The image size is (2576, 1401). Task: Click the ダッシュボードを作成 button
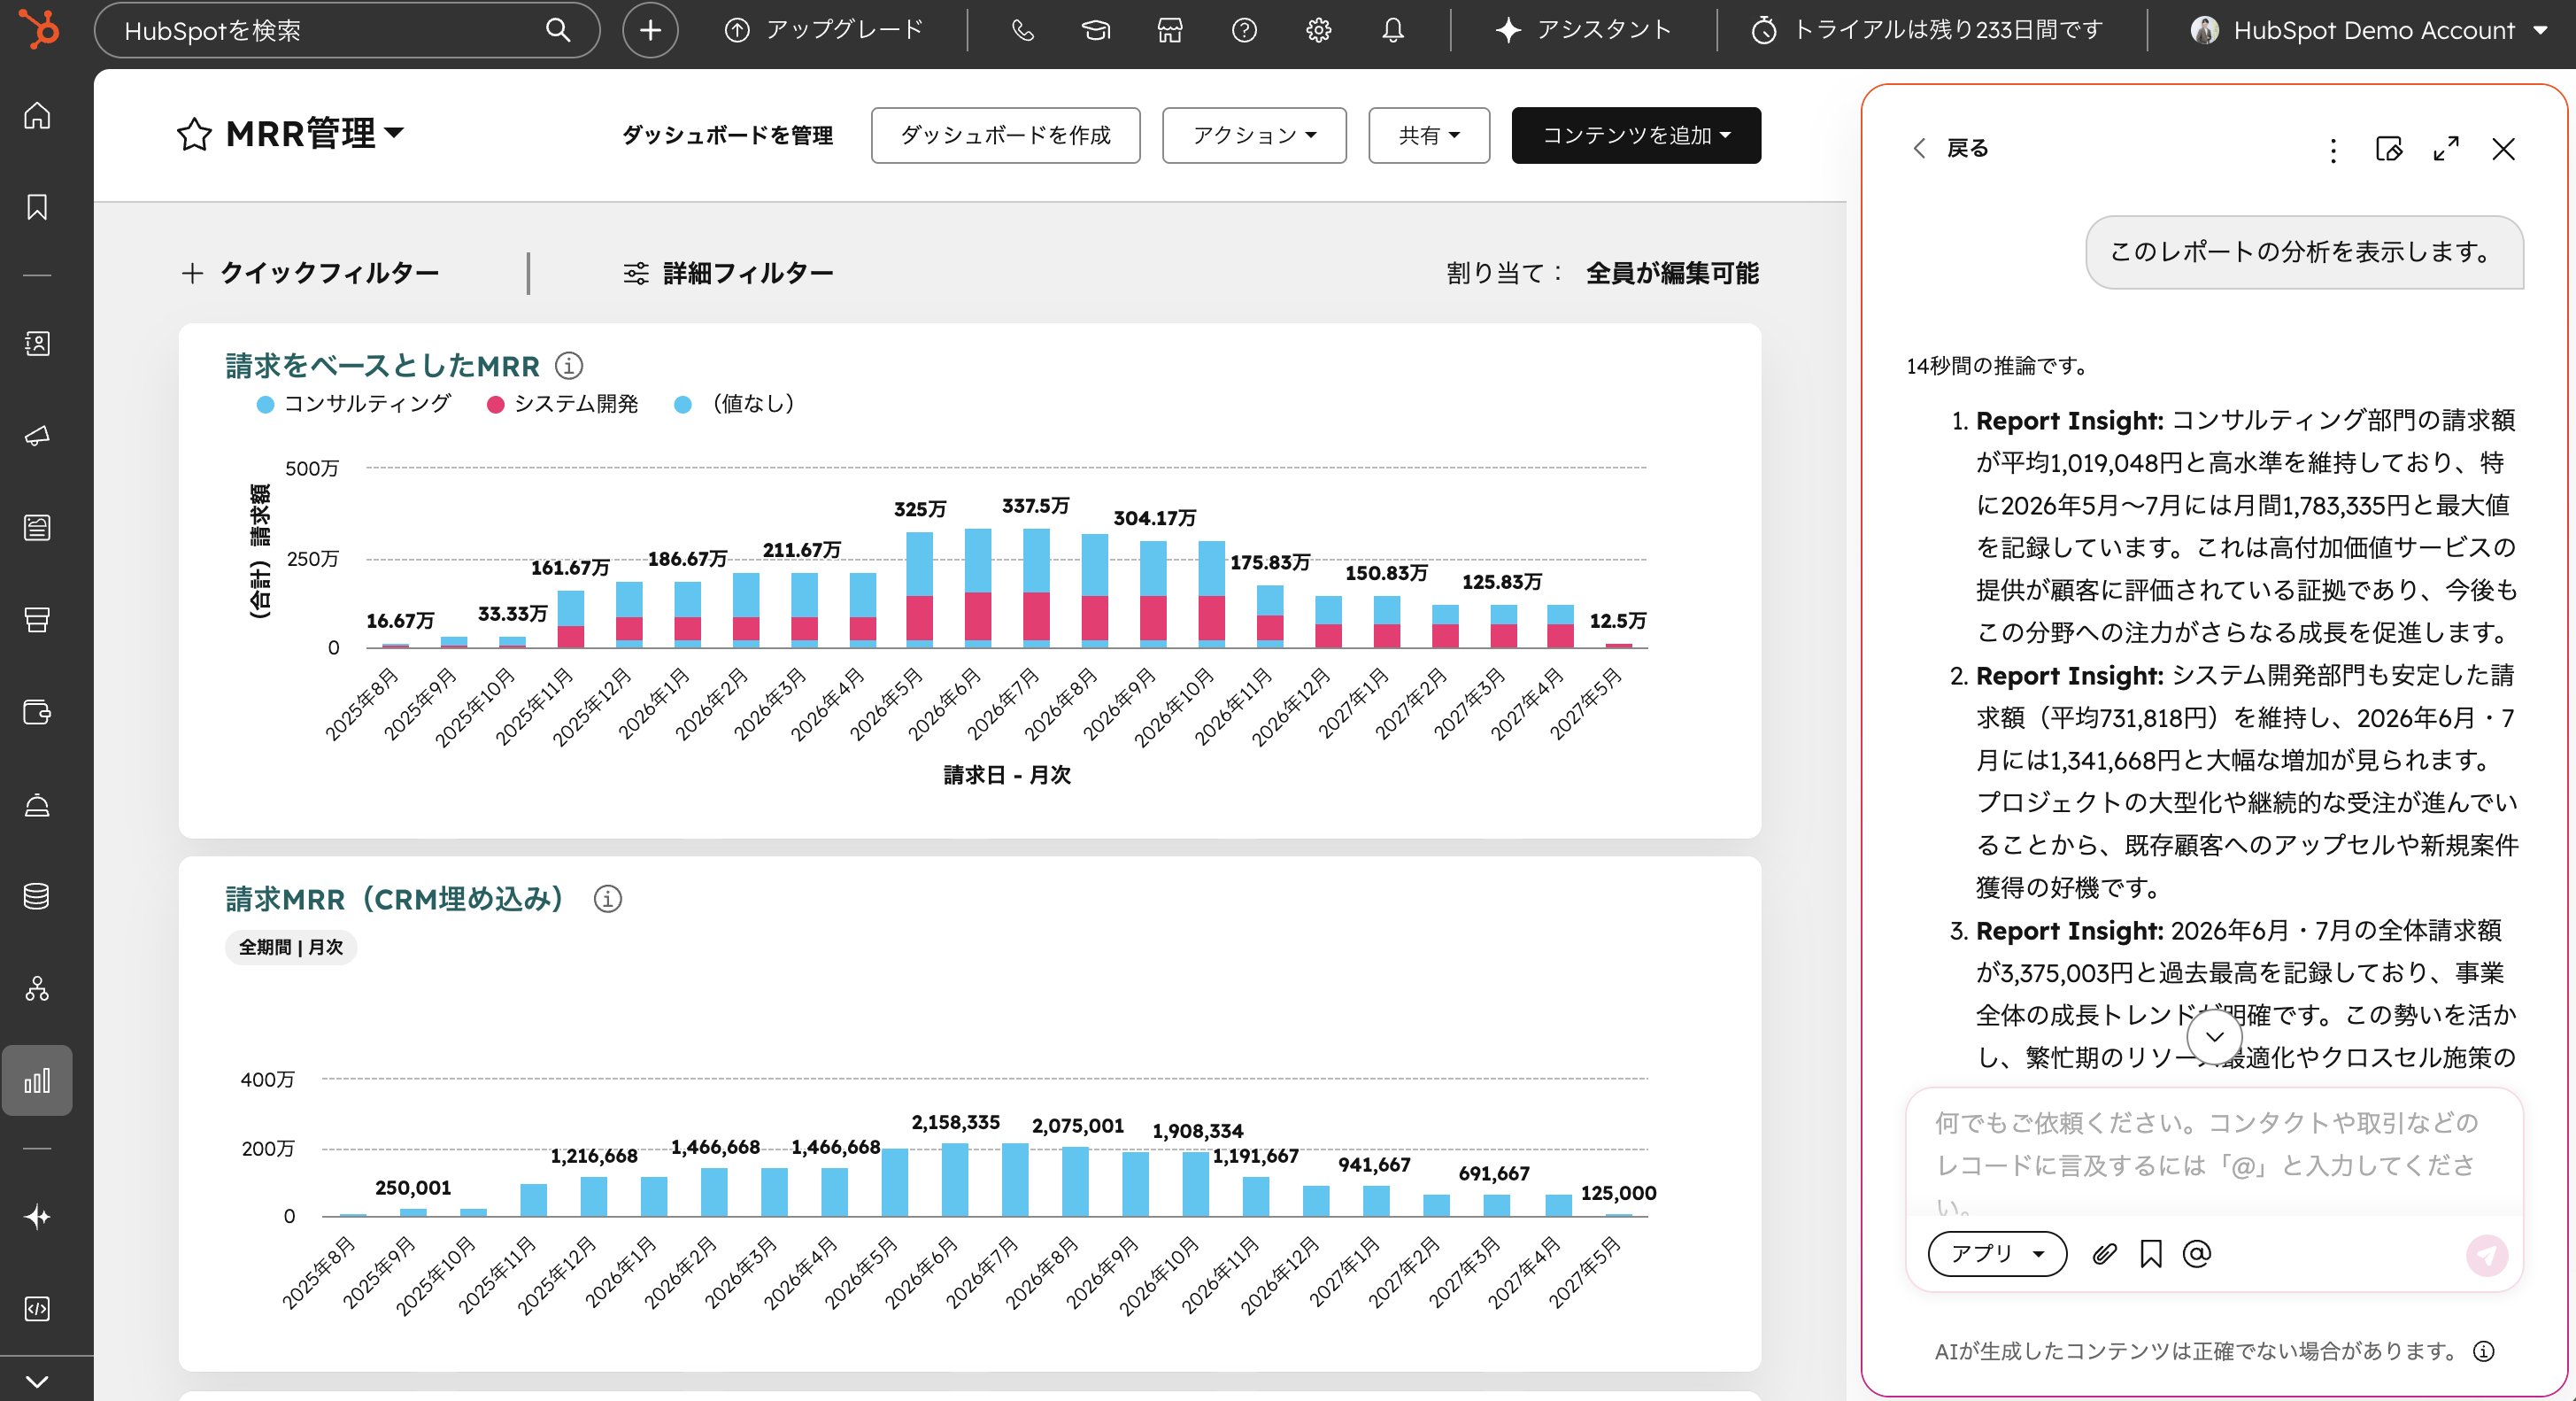1005,134
